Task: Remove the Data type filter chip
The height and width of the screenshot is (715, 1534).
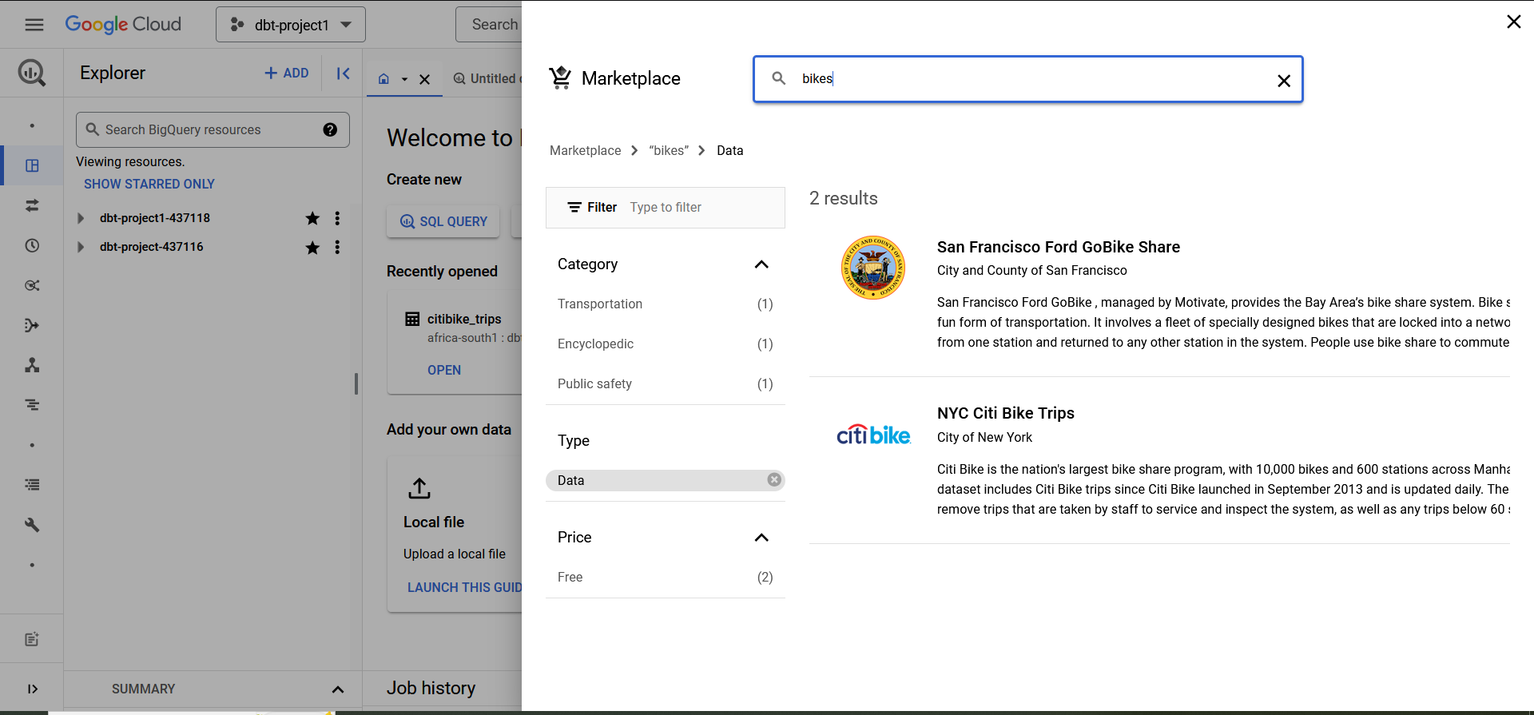Action: pos(774,479)
